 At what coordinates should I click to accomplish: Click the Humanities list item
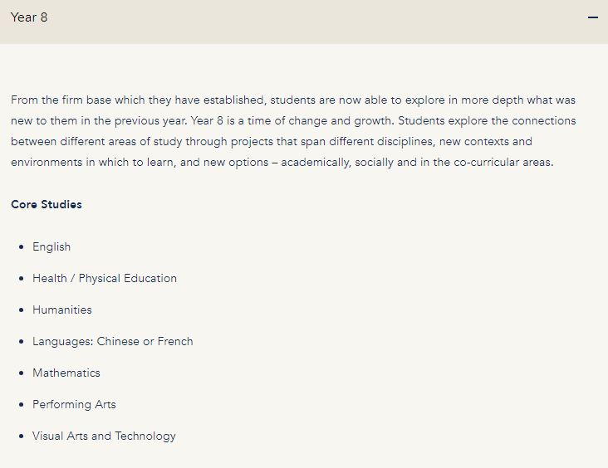[x=62, y=310]
